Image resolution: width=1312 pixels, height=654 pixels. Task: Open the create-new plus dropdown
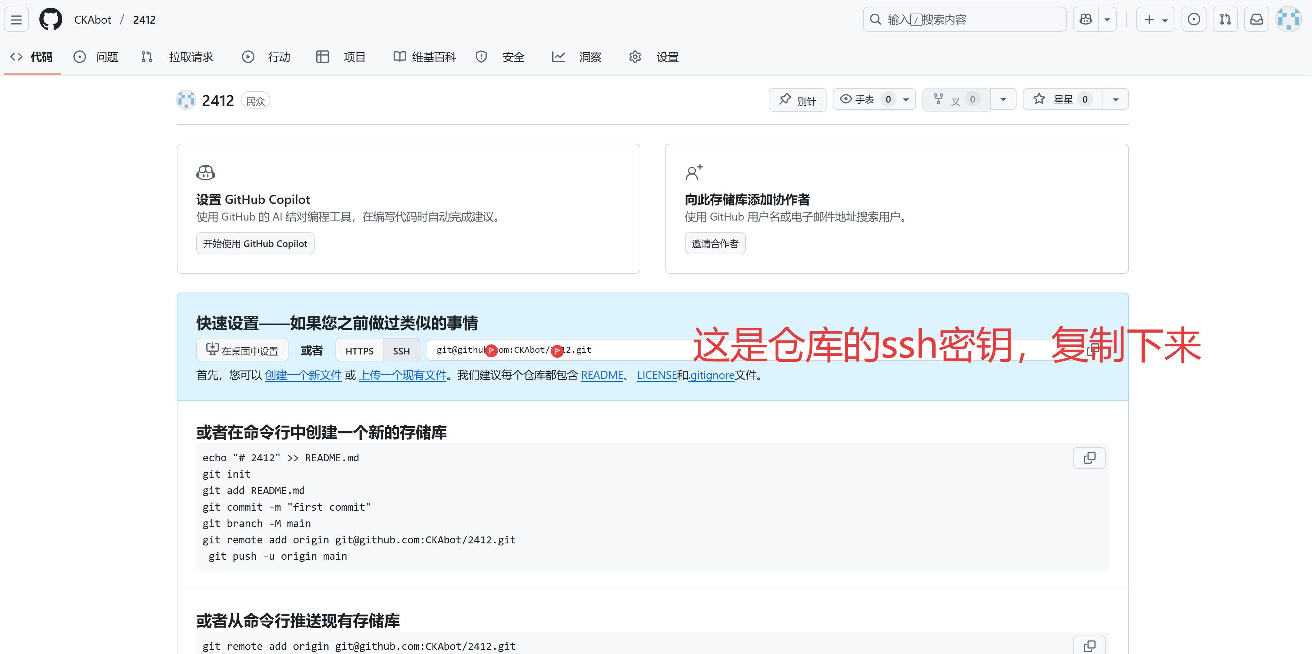1155,20
